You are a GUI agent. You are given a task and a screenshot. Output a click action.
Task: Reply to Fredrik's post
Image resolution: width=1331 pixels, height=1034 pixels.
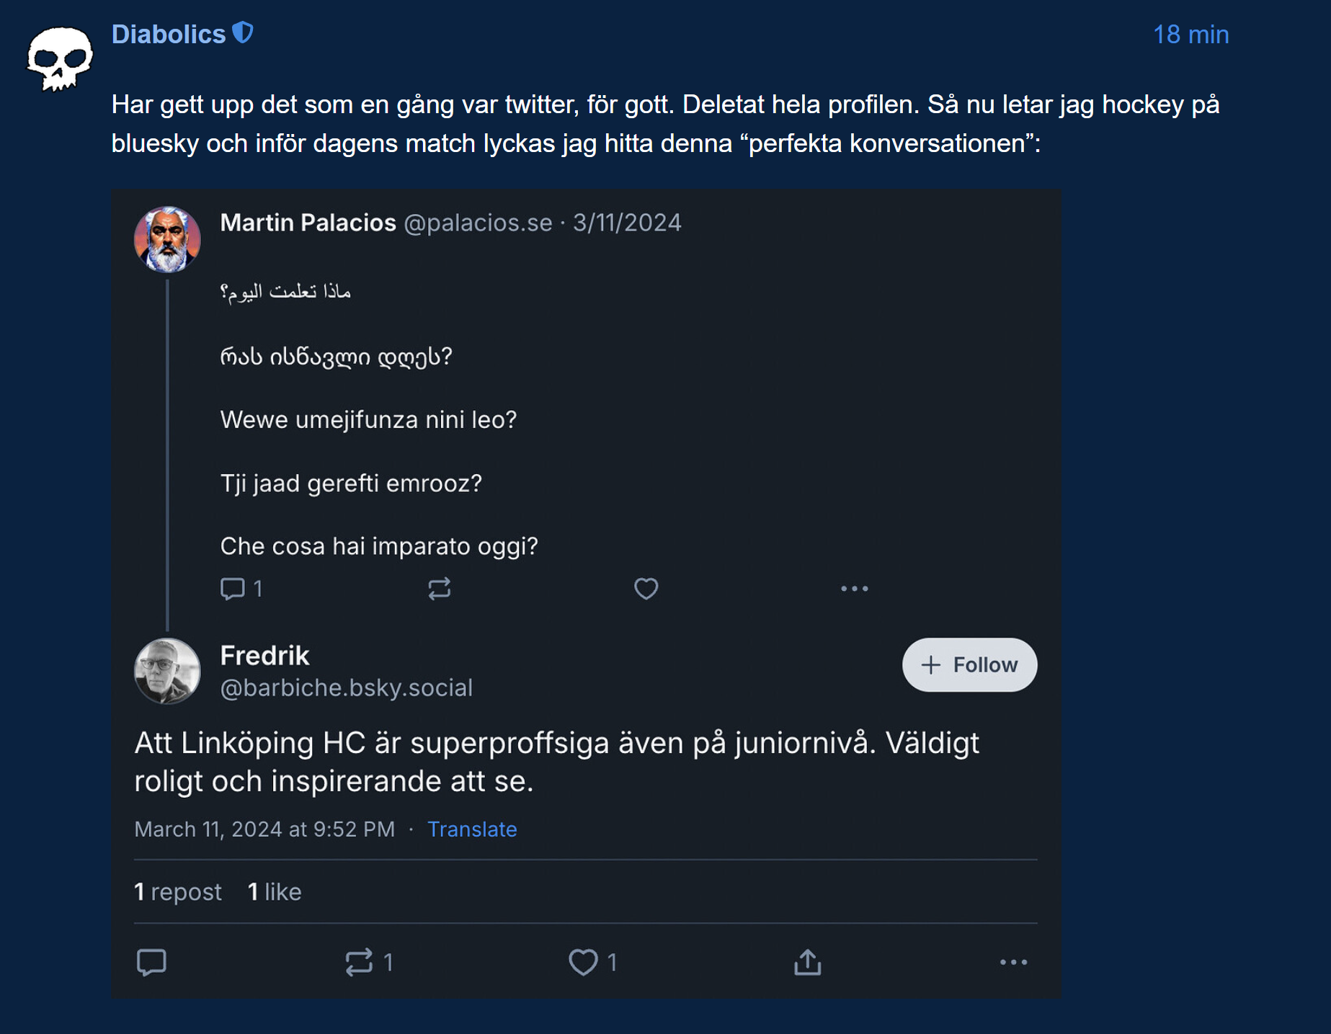(x=151, y=962)
